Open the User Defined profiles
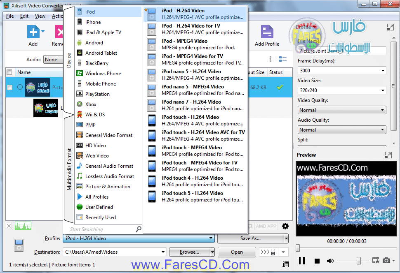This screenshot has height=273, width=400. pyautogui.click(x=108, y=207)
